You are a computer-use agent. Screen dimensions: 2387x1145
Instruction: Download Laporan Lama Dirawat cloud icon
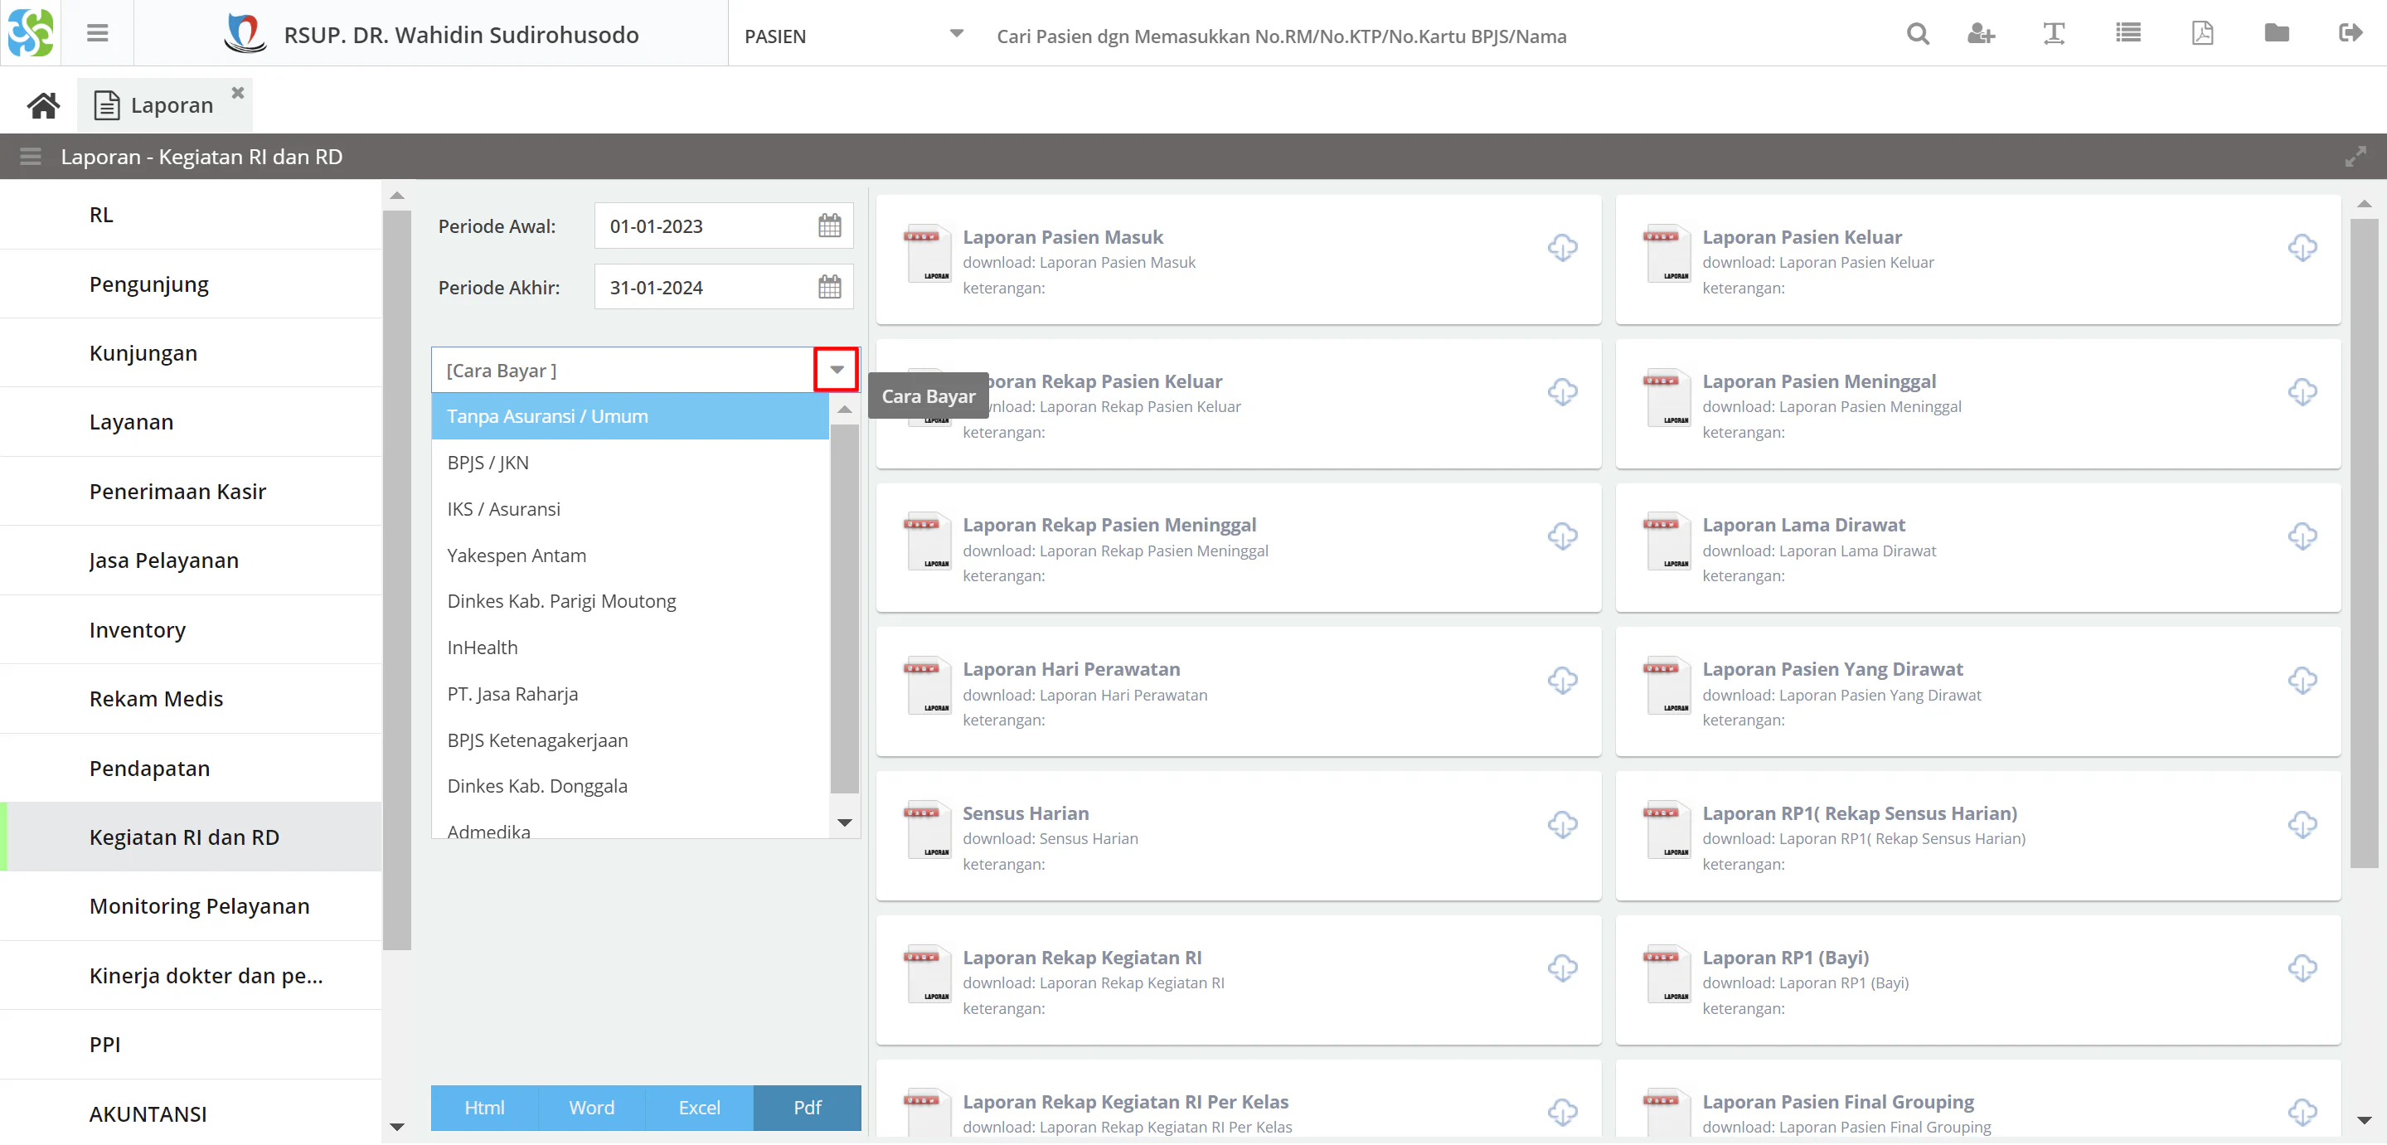pyautogui.click(x=2302, y=536)
